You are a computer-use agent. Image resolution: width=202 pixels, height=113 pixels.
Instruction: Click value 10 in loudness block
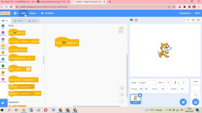point(28,69)
